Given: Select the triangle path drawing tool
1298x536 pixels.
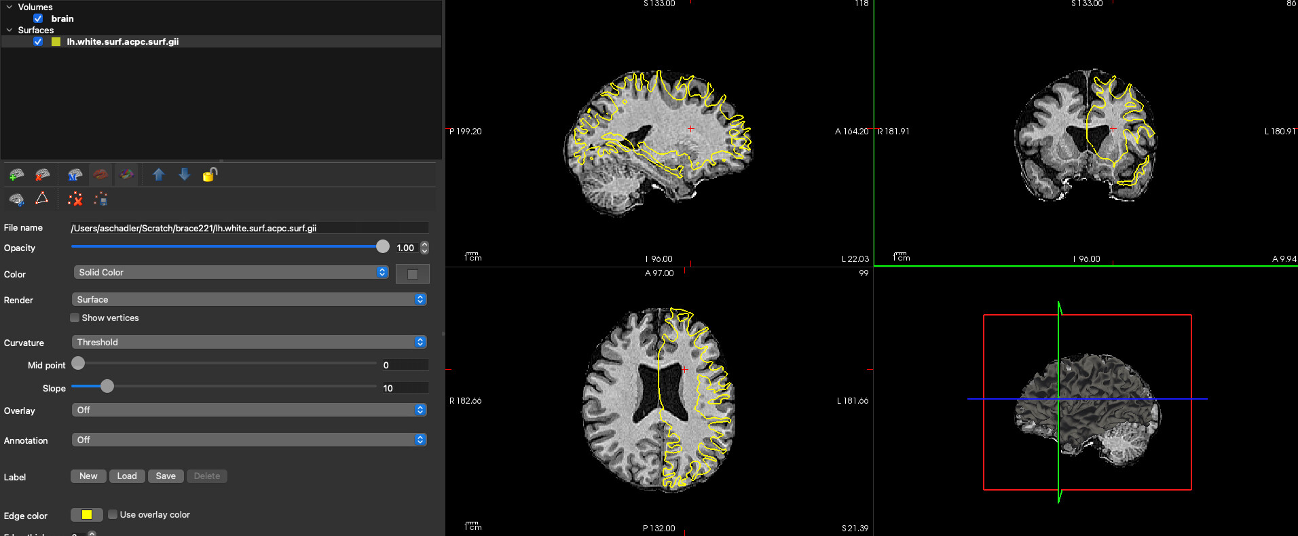Looking at the screenshot, I should coord(42,198).
